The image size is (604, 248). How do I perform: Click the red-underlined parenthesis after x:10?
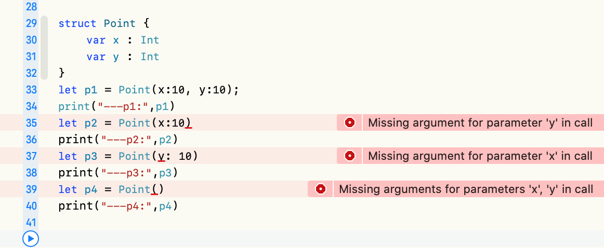click(188, 123)
